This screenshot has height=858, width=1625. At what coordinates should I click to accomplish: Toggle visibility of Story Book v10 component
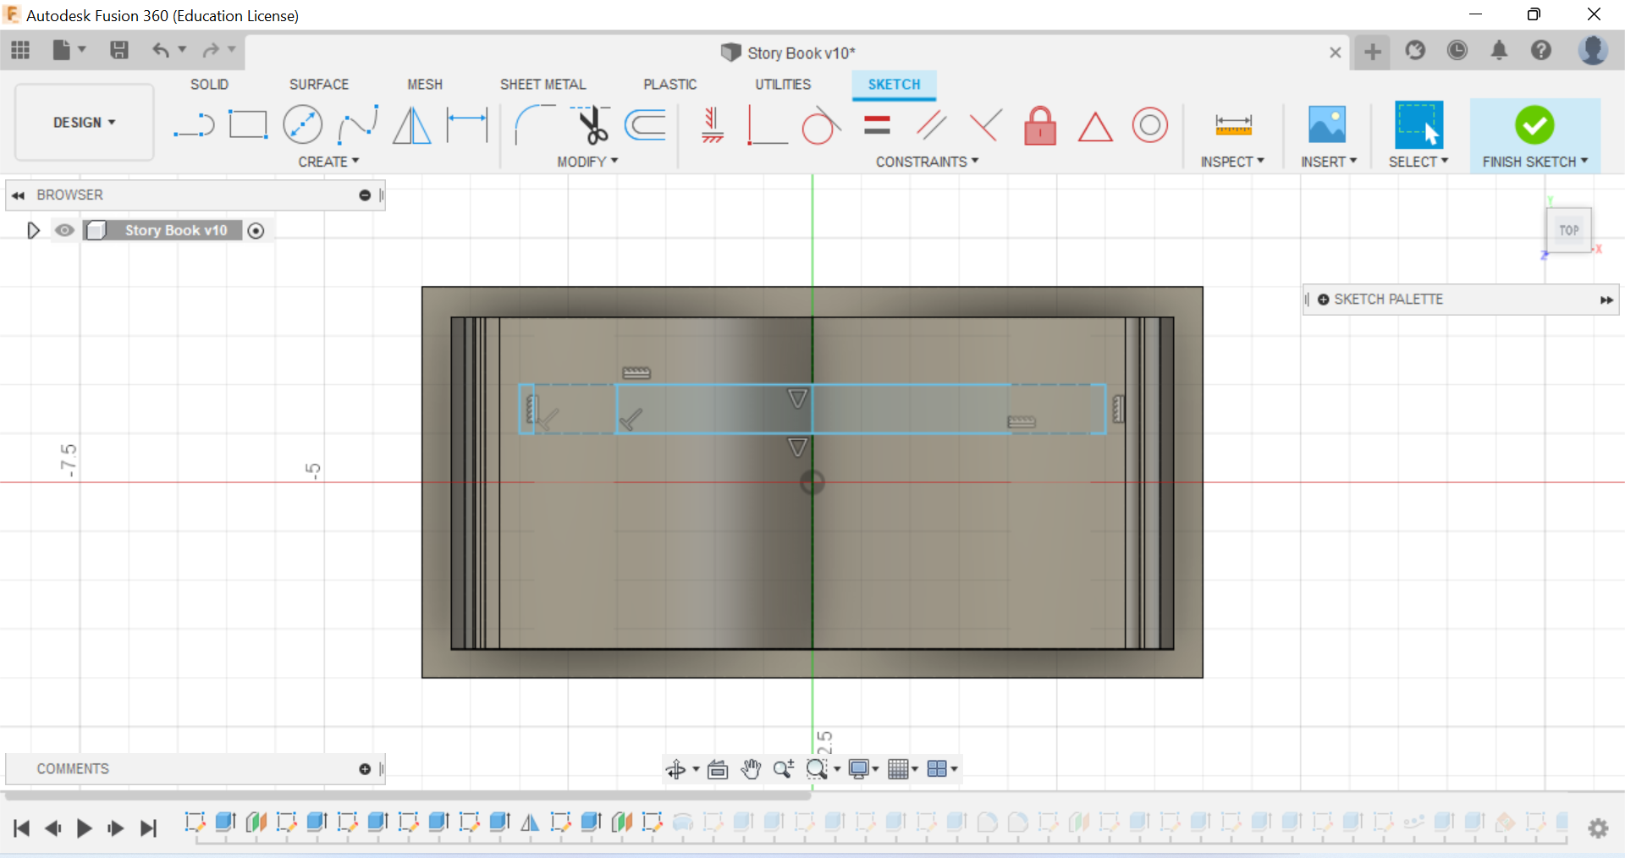point(64,230)
